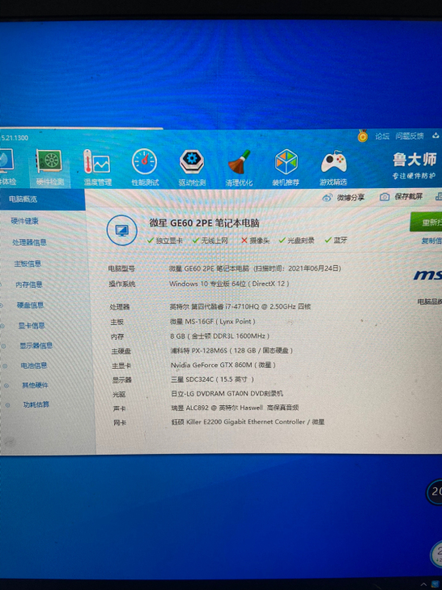Screen dimensions: 442x590
Task: Click the MSI brand logo
Action: pyautogui.click(x=427, y=276)
